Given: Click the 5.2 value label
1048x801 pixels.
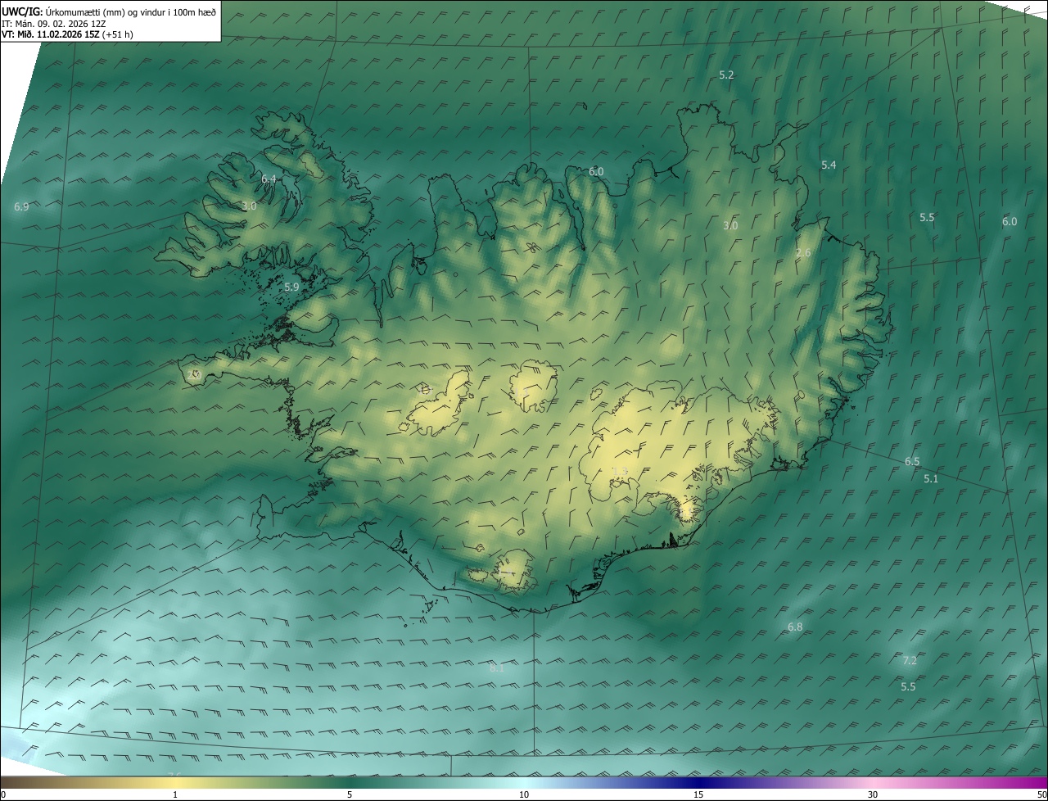Looking at the screenshot, I should coord(726,75).
